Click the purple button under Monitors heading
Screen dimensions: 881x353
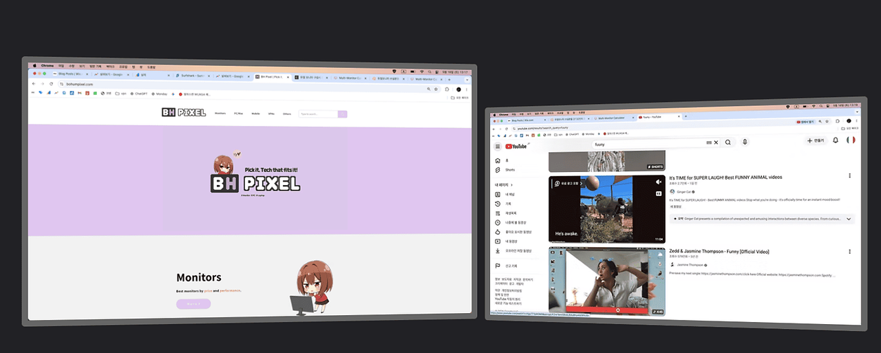193,303
